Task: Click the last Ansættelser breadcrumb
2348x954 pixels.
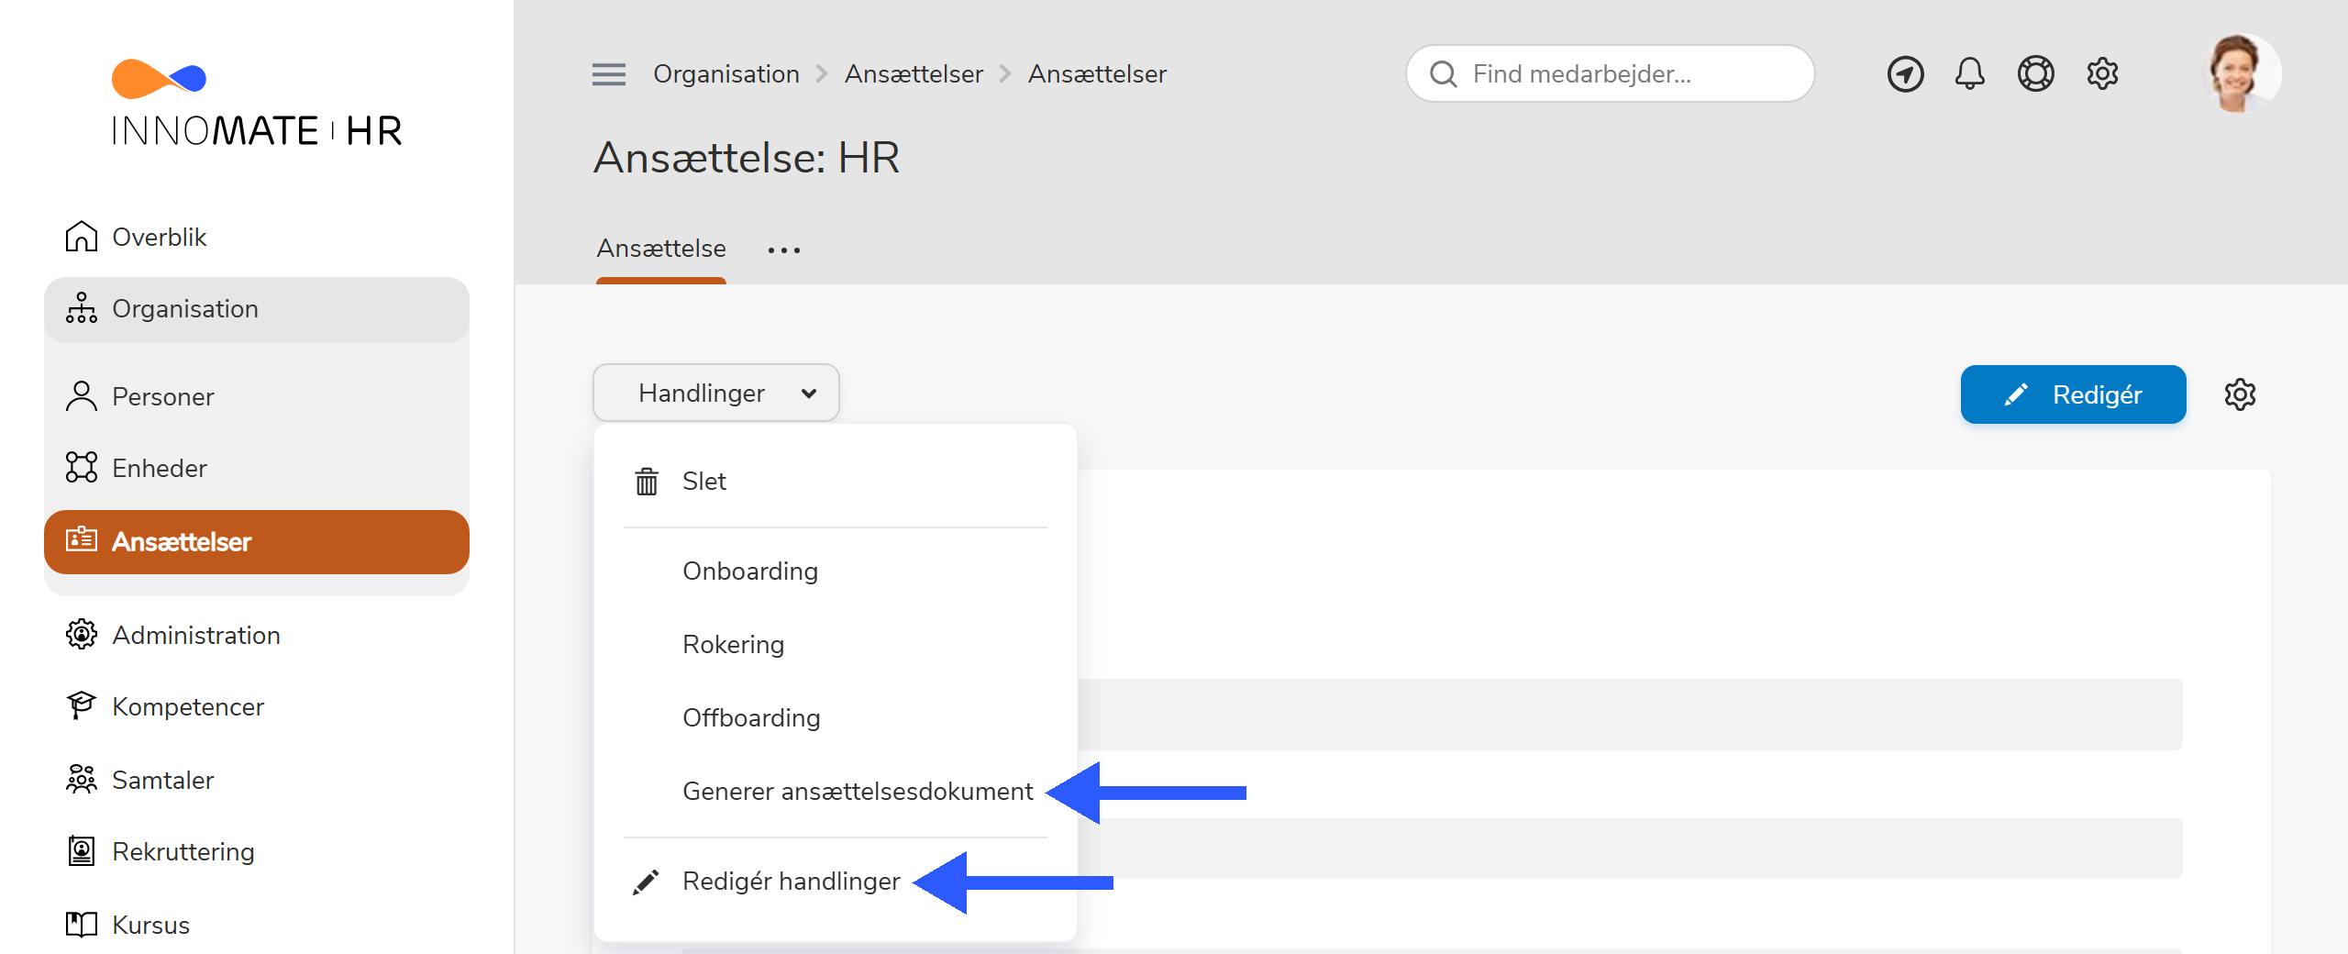Action: coord(1097,74)
